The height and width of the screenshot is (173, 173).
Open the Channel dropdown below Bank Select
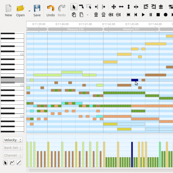coord(13,155)
